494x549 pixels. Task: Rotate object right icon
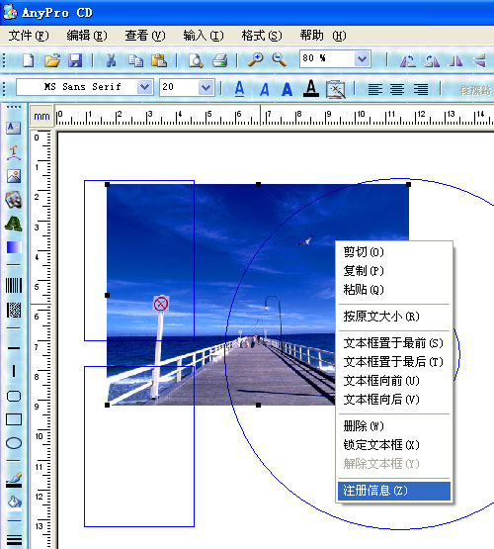(432, 61)
